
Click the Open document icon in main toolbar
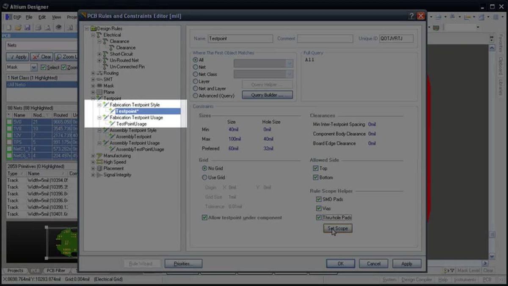[18, 27]
